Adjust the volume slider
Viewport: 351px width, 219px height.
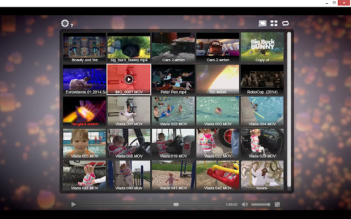click(261, 204)
